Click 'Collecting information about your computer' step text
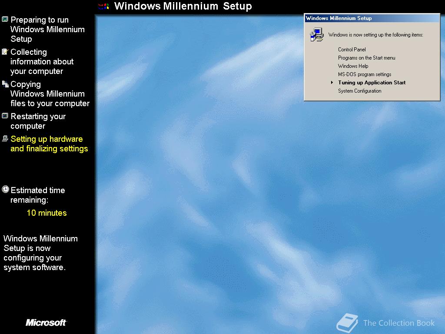 coord(42,61)
